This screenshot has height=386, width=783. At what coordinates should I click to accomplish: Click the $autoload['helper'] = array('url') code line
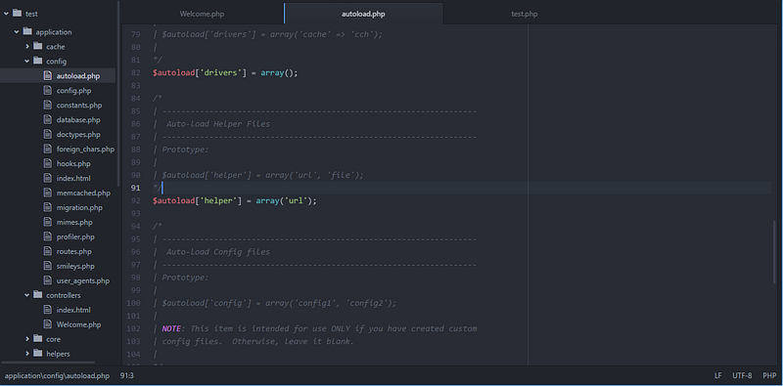pos(235,200)
